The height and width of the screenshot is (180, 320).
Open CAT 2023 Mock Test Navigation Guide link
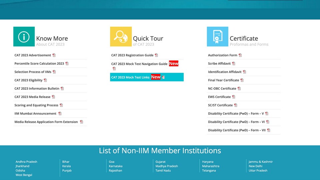(x=139, y=64)
